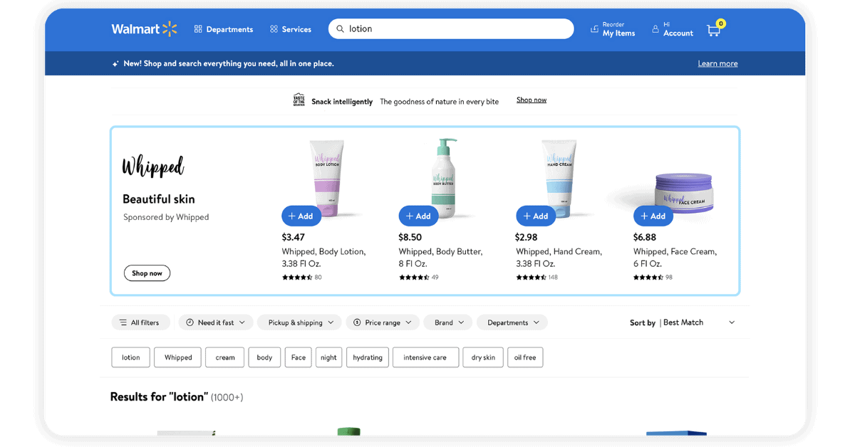Image resolution: width=855 pixels, height=447 pixels.
Task: Add Whipped Face Cream to cart
Action: pos(653,216)
